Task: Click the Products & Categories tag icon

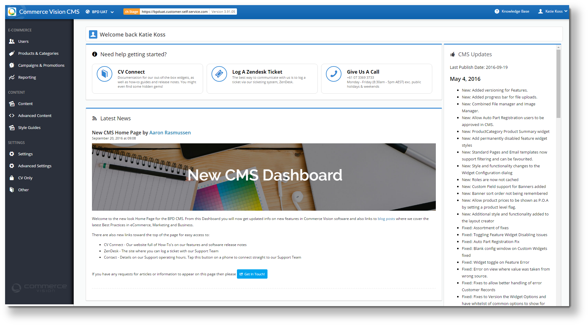Action: pos(12,53)
